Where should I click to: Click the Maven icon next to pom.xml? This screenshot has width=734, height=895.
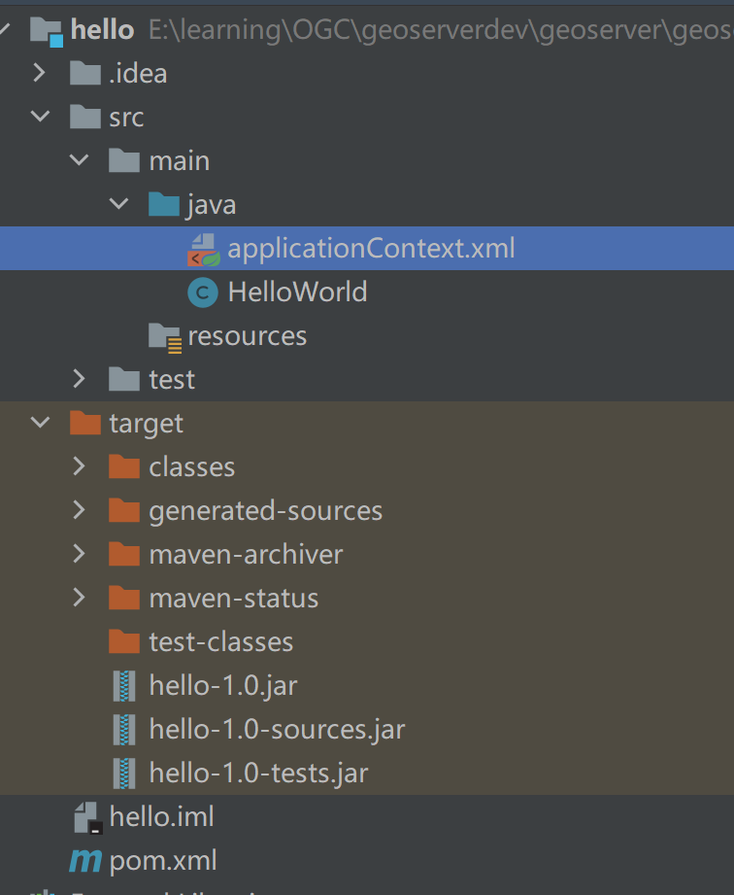pyautogui.click(x=85, y=860)
